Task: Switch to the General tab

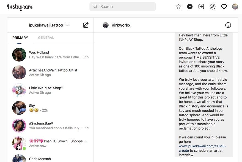Action: pyautogui.click(x=46, y=38)
